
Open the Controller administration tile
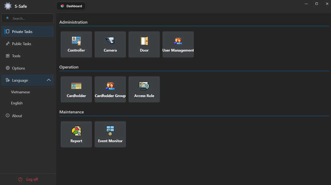[76, 44]
